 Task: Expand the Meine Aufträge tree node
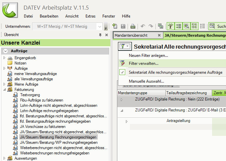pyautogui.click(x=4, y=84)
